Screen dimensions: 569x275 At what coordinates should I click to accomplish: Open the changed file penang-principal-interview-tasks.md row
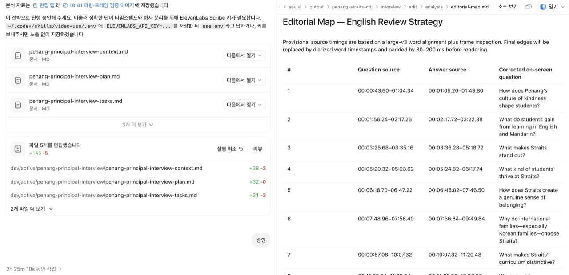point(138,195)
